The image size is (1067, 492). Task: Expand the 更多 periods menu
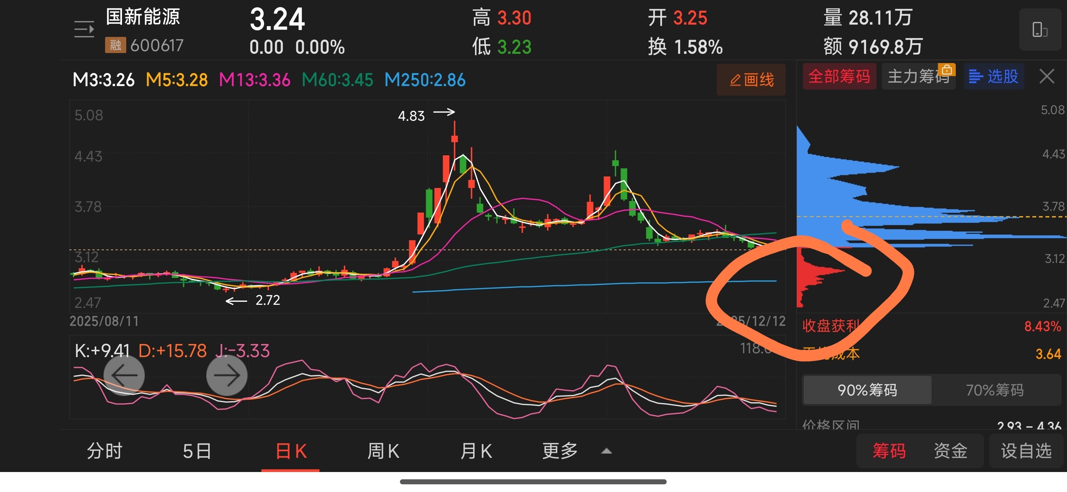[x=560, y=450]
